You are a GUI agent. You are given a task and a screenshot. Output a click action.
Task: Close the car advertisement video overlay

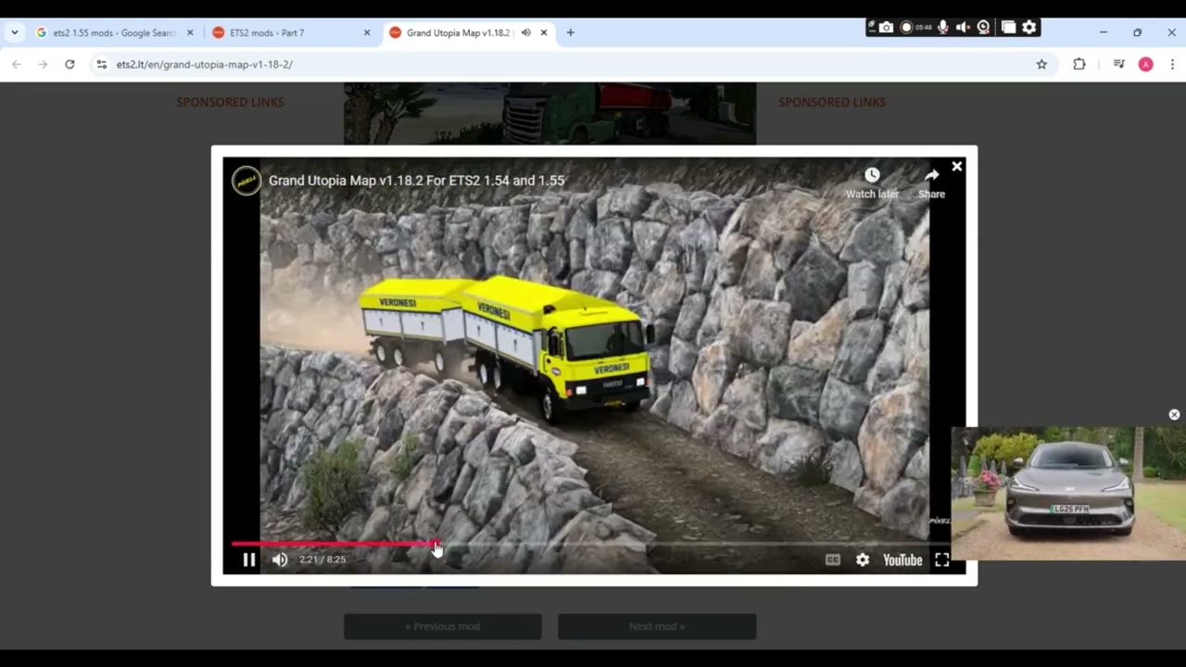click(x=1174, y=415)
